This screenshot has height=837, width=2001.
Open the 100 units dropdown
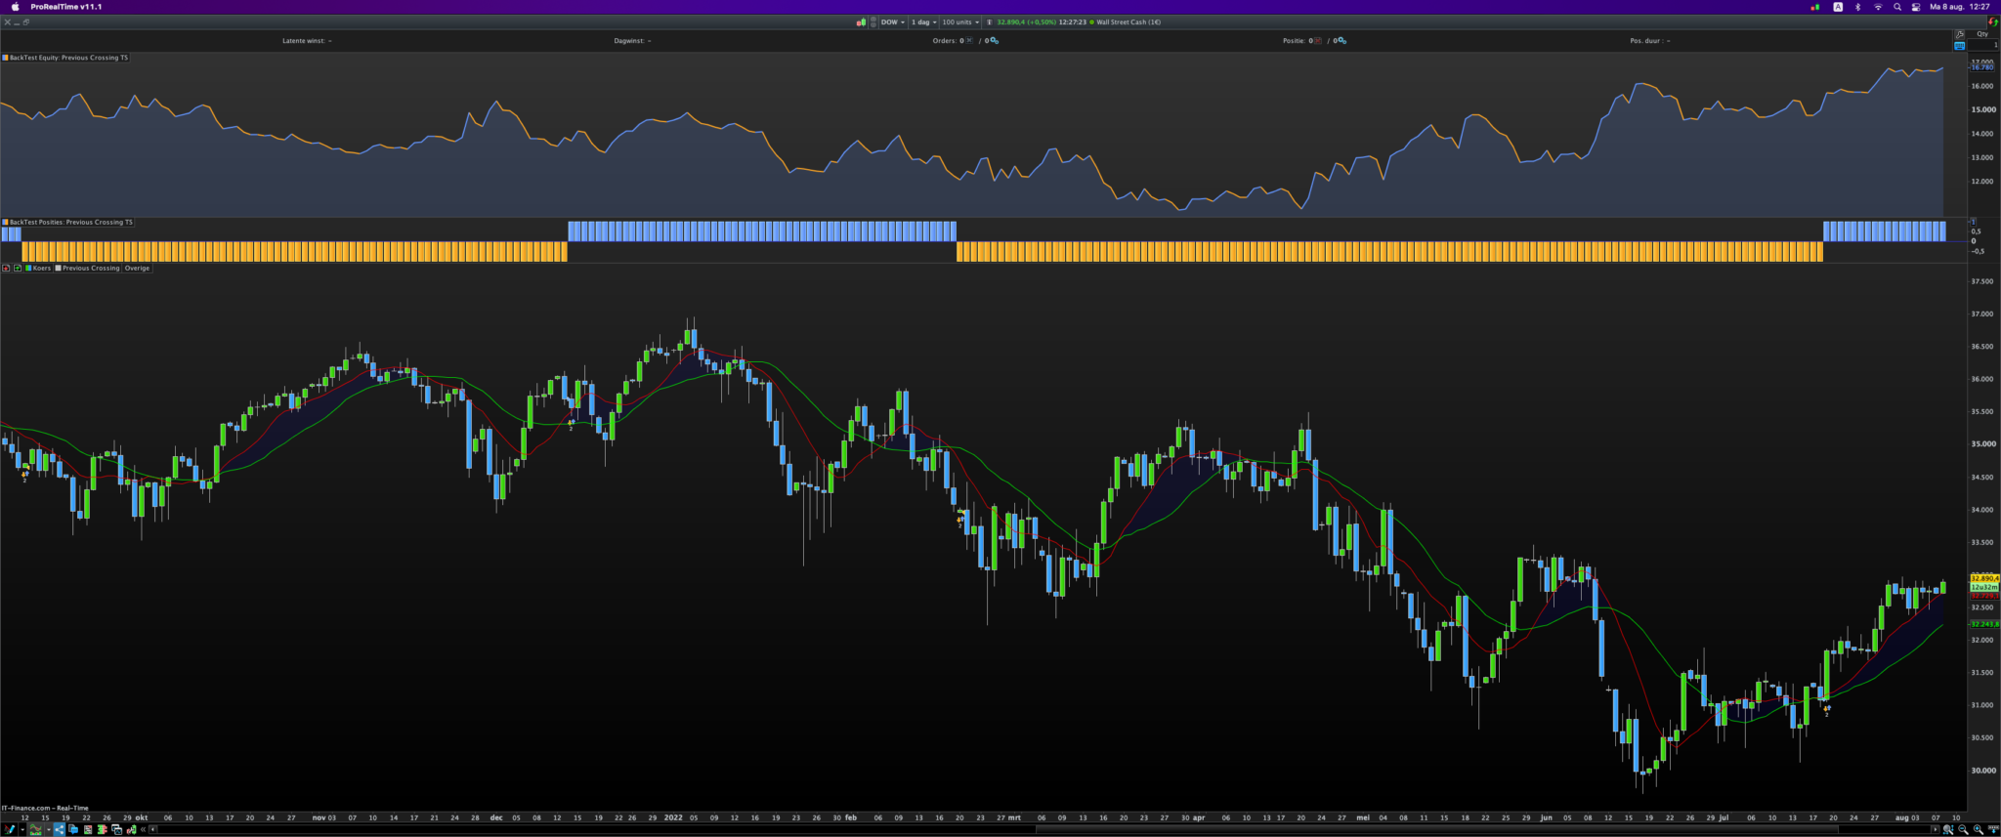tap(959, 21)
